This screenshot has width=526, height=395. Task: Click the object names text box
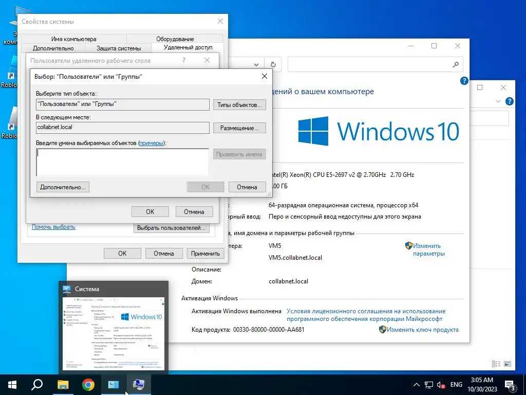(122, 162)
